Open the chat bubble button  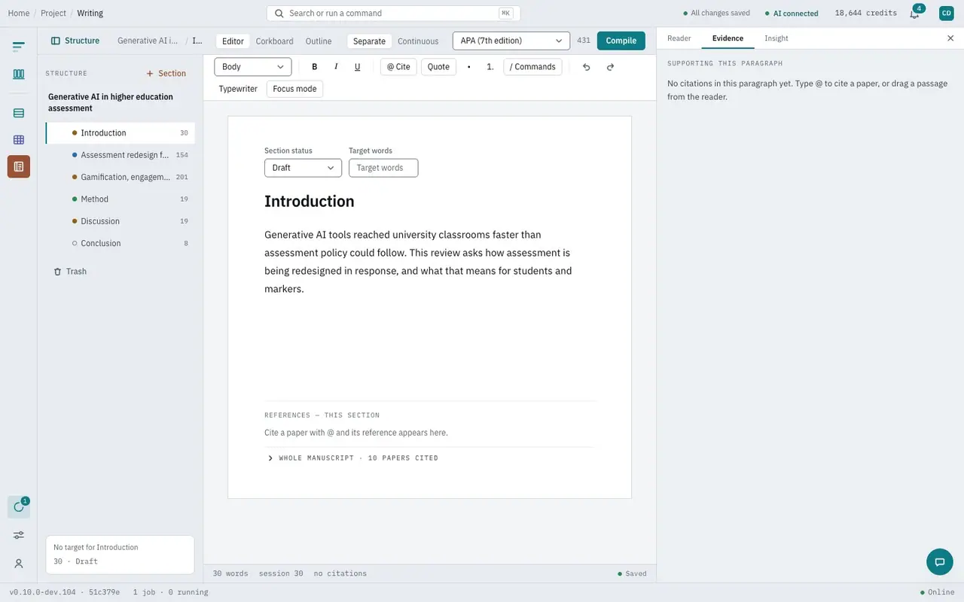coord(939,561)
